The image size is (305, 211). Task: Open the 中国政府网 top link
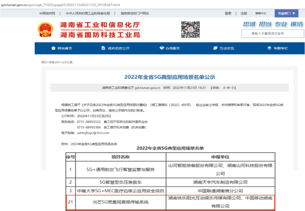47,13
